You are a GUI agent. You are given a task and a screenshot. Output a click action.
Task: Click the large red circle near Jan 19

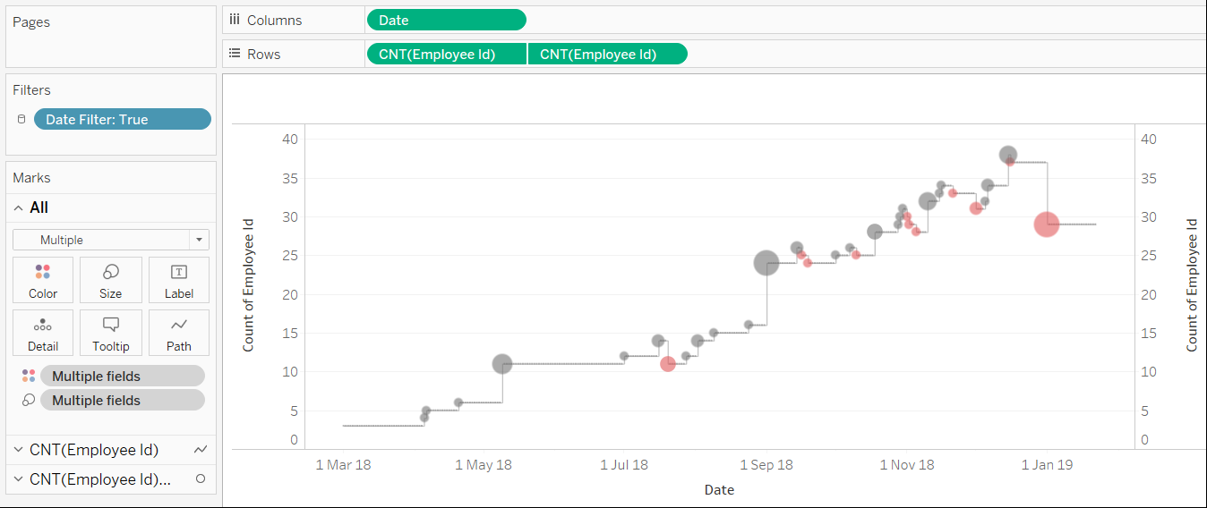[x=1047, y=224]
